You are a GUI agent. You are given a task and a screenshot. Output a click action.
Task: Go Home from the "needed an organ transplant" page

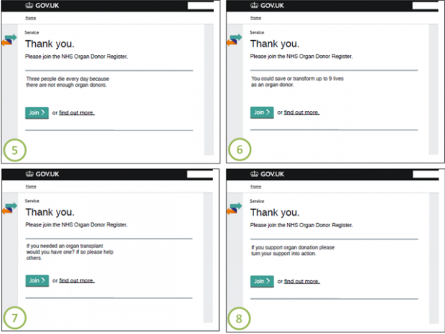pyautogui.click(x=31, y=186)
